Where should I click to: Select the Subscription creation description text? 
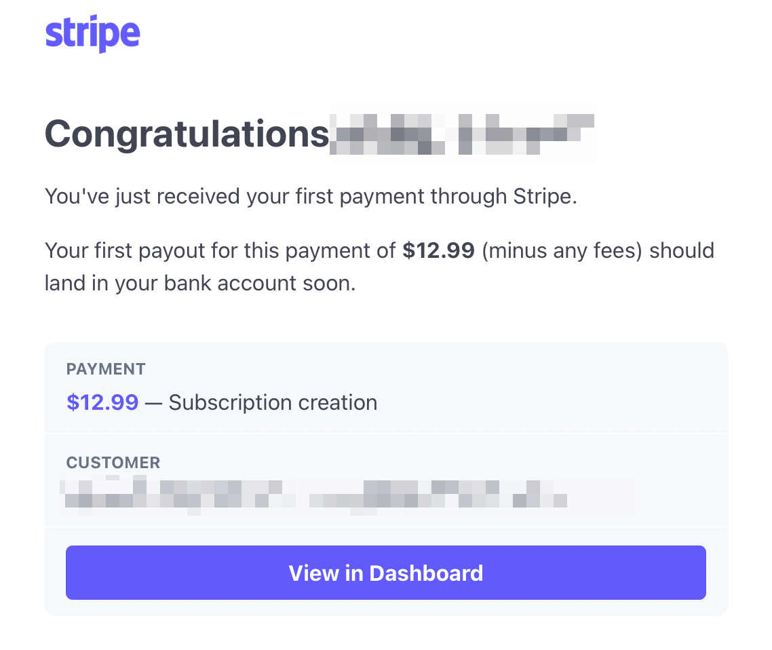[273, 403]
